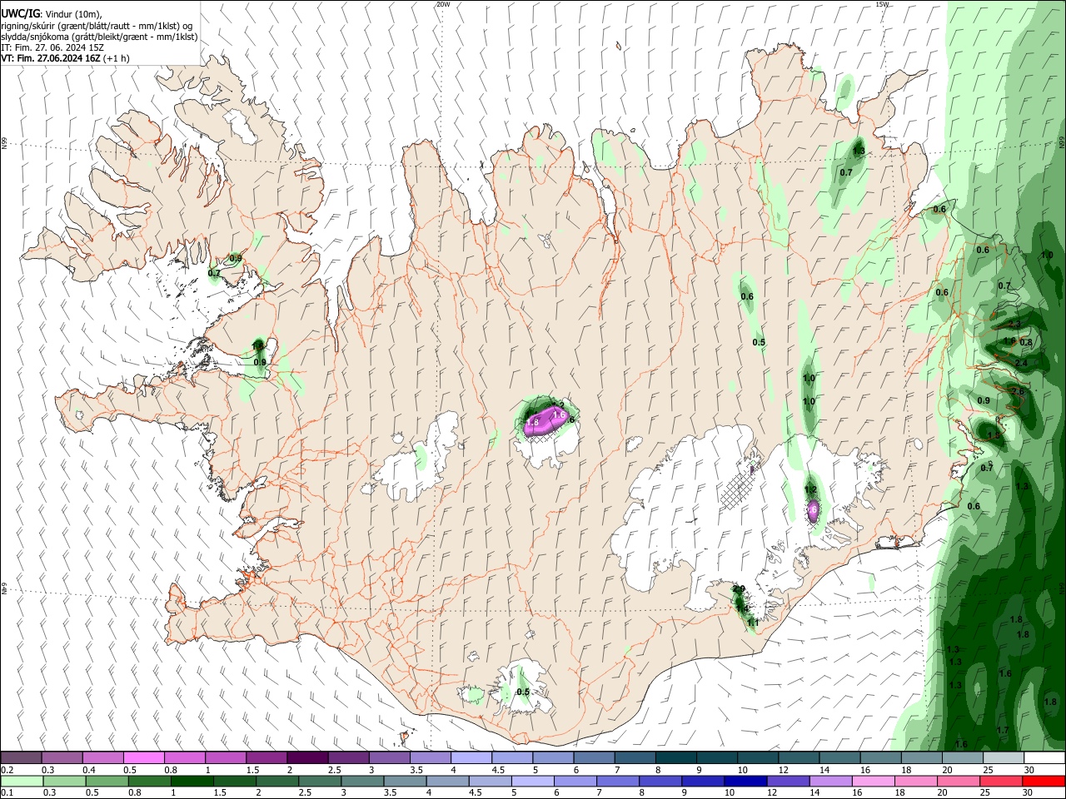Pick the upper legend swatch between 0.3 and 0.4
Image resolution: width=1066 pixels, height=799 pixels.
point(62,757)
